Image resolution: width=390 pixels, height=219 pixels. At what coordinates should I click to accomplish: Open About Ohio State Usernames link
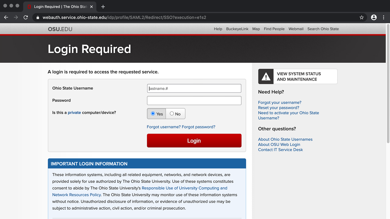285,139
